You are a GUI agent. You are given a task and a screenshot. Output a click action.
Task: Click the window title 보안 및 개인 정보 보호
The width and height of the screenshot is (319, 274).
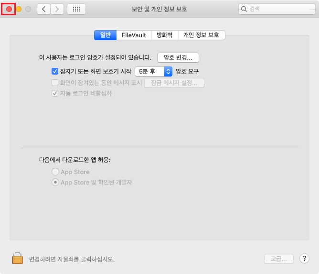point(159,9)
